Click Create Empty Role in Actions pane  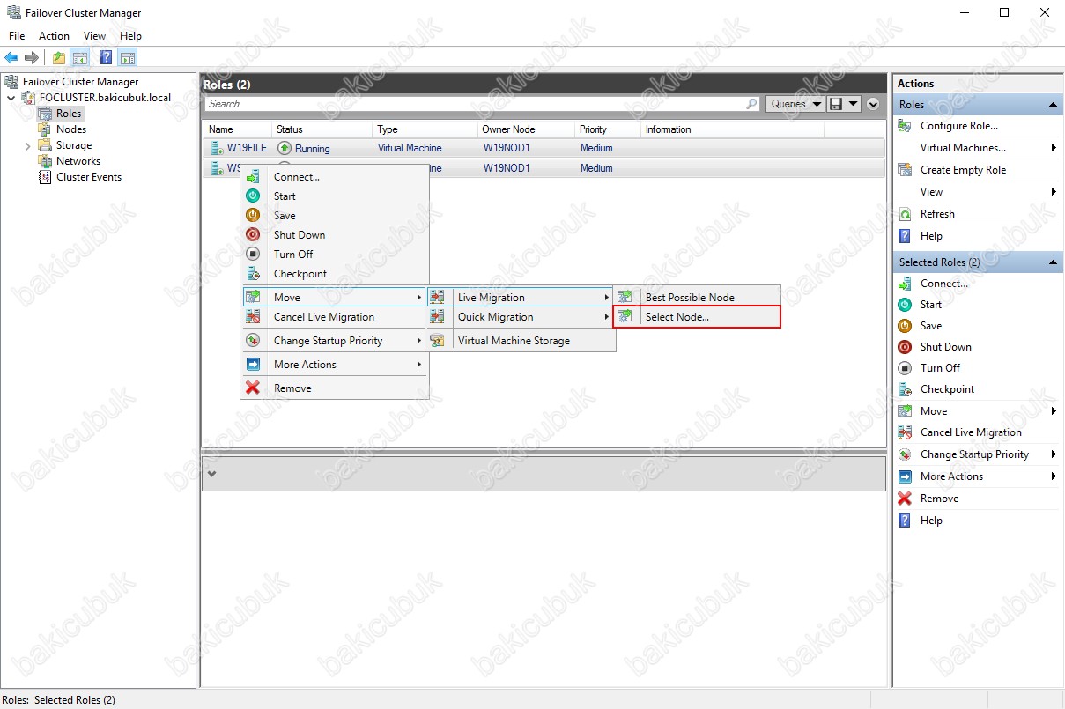click(x=963, y=170)
